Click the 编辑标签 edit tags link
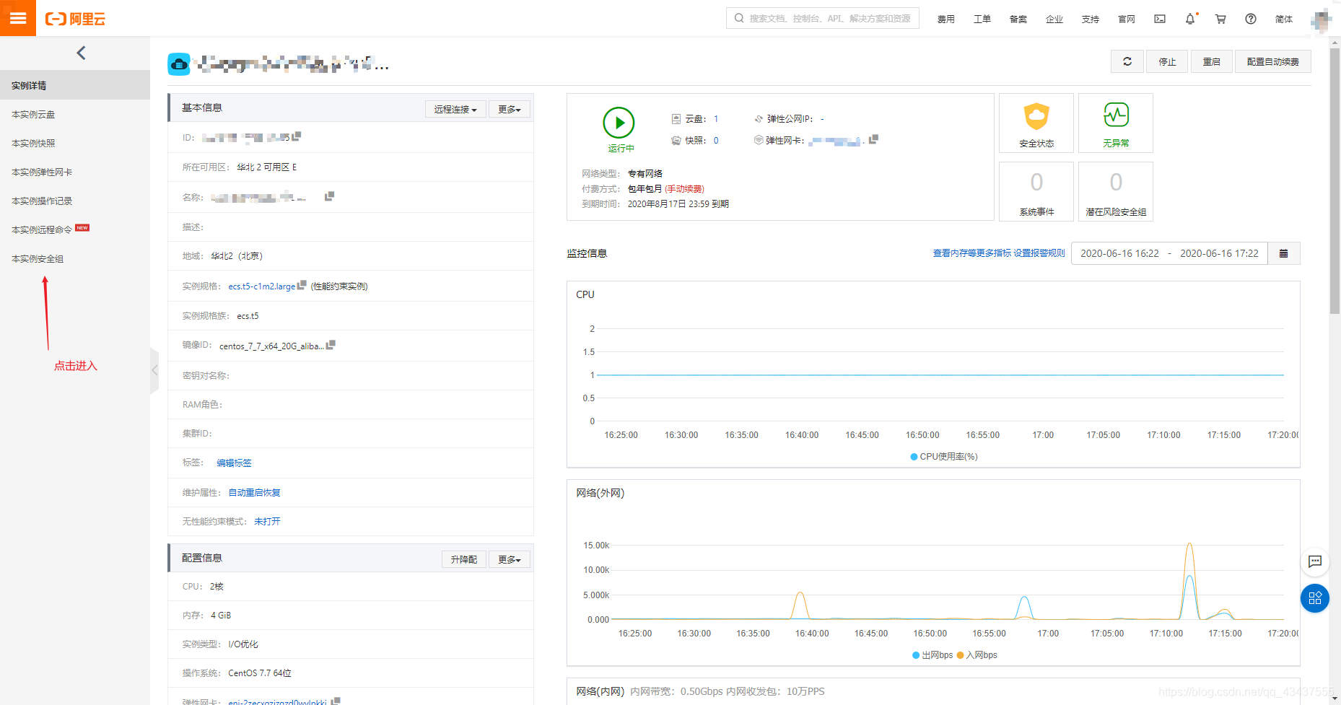 (x=234, y=463)
